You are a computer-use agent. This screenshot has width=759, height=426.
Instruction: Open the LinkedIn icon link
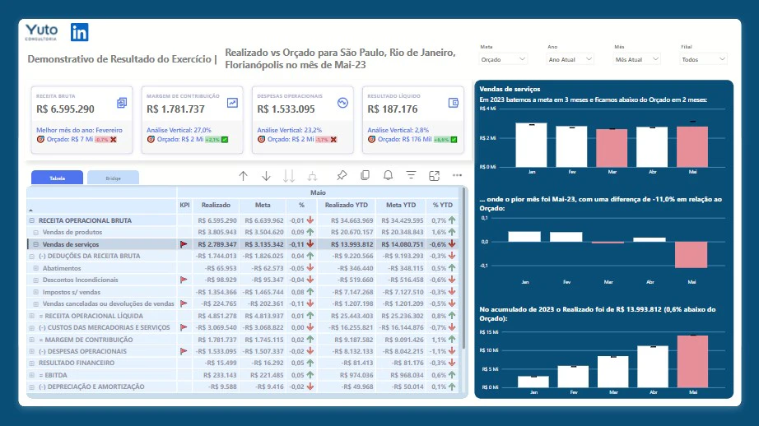coord(79,32)
